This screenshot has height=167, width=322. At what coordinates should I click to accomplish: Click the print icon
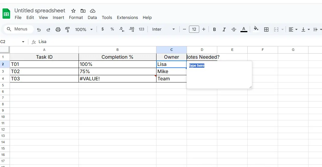tap(58, 29)
